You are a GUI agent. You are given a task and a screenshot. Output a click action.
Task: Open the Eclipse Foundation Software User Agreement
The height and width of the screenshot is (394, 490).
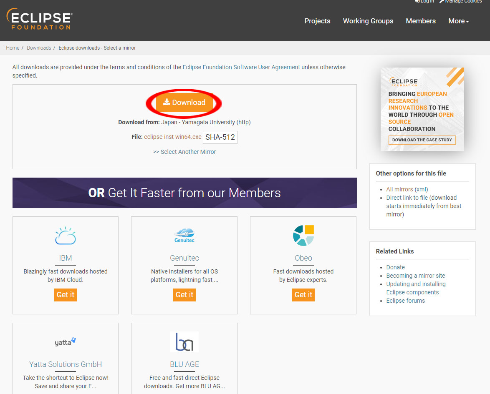pos(241,67)
